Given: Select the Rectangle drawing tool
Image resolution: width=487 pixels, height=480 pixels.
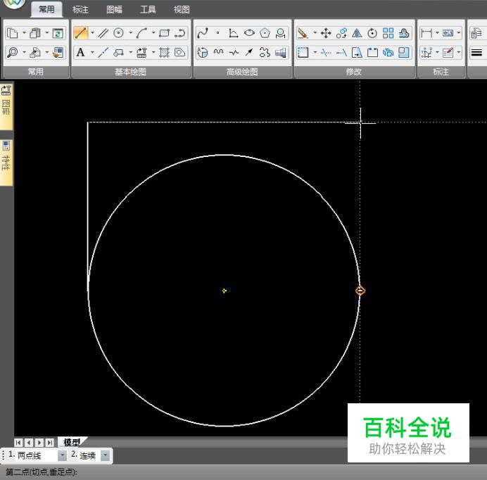Looking at the screenshot, I should pyautogui.click(x=164, y=33).
